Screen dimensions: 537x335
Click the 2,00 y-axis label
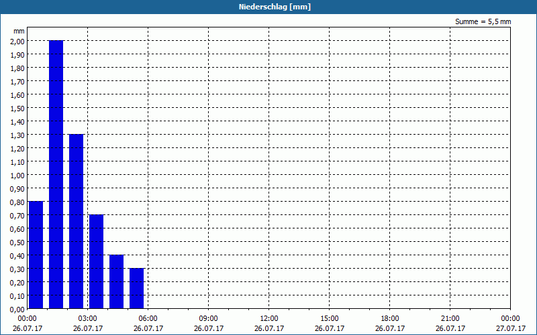coord(19,41)
